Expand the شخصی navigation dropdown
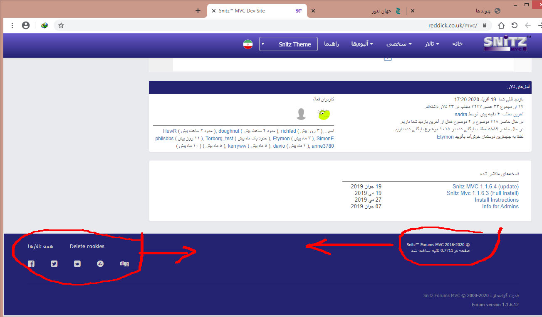The width and height of the screenshot is (542, 317). (398, 44)
